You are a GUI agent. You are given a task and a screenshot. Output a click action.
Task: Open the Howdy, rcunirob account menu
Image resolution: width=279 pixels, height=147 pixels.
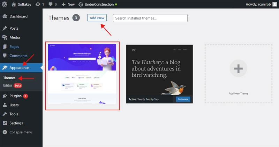click(x=259, y=5)
